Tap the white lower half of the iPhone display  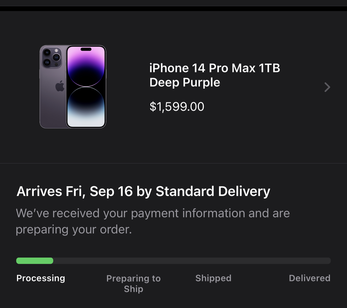point(86,116)
